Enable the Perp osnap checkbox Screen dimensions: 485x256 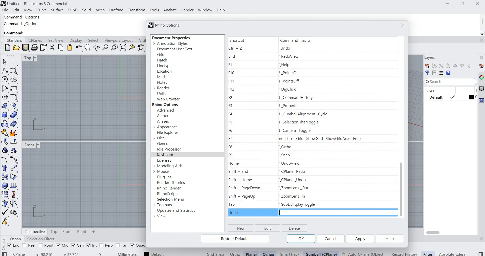pyautogui.click(x=101, y=245)
